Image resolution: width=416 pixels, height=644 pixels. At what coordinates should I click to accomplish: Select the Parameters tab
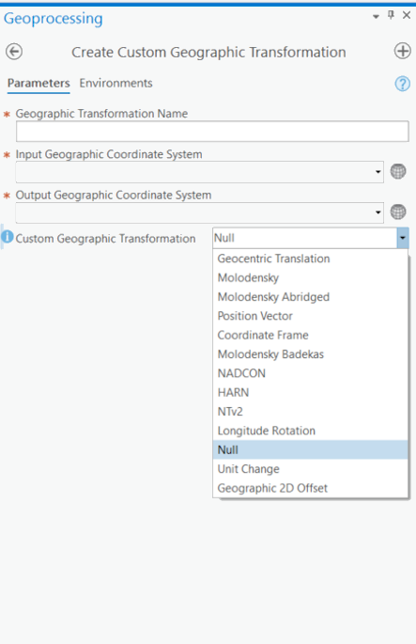[x=39, y=83]
